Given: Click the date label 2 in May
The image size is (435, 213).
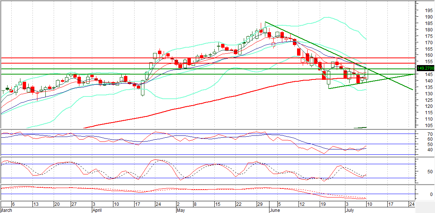Looking at the screenshot, I should tap(178, 204).
